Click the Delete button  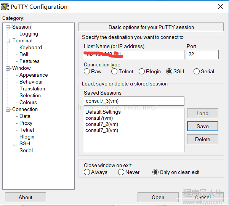pyautogui.click(x=203, y=139)
